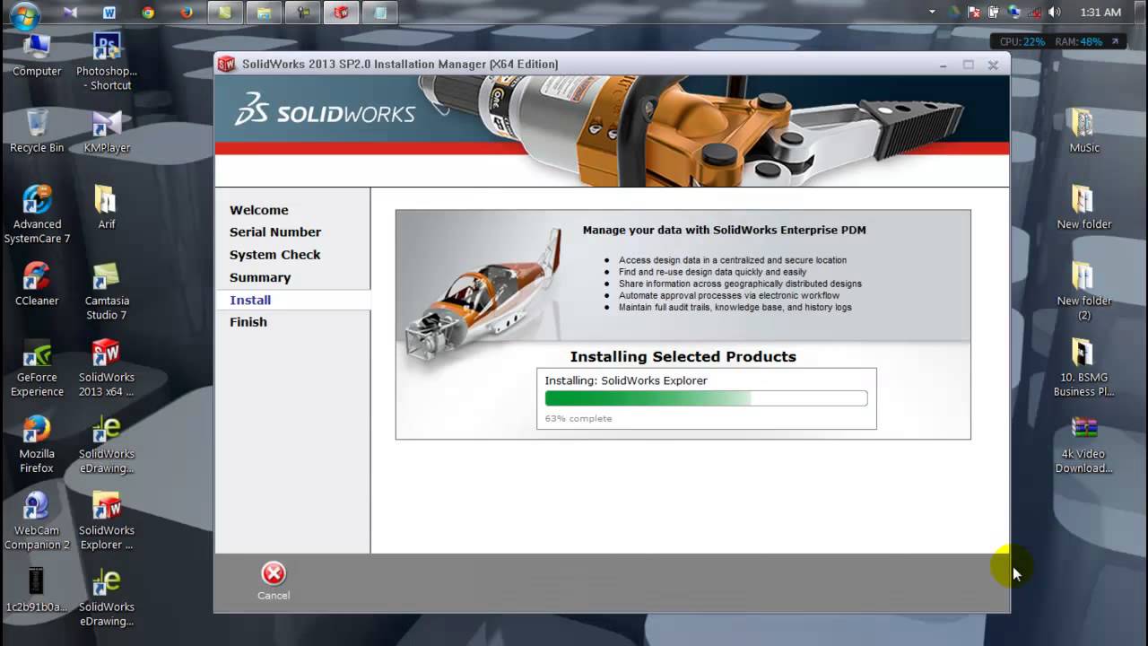This screenshot has height=646, width=1148.
Task: Click the '63% complete' status text
Action: tap(578, 419)
